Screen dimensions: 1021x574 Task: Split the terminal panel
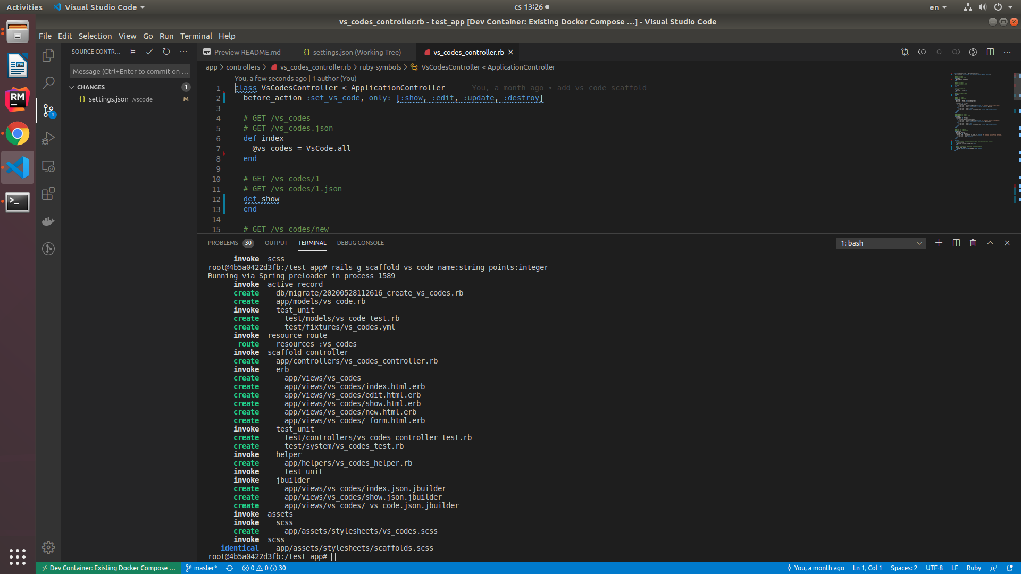pyautogui.click(x=956, y=243)
